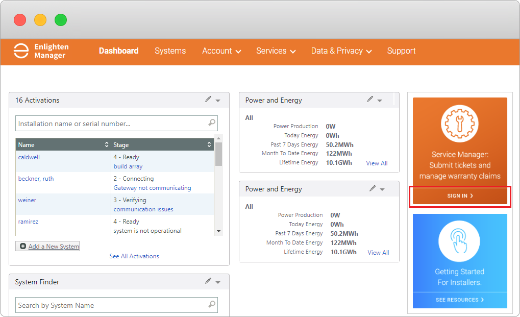This screenshot has height=317, width=520.
Task: Expand the Data & Privacy dropdown
Action: click(341, 51)
